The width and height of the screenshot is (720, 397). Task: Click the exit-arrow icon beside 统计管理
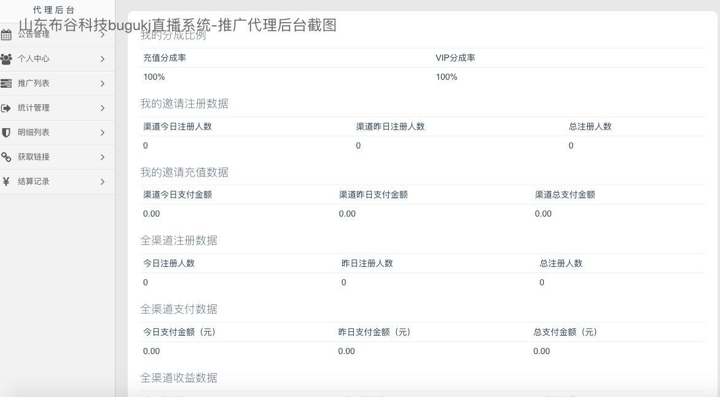click(6, 108)
